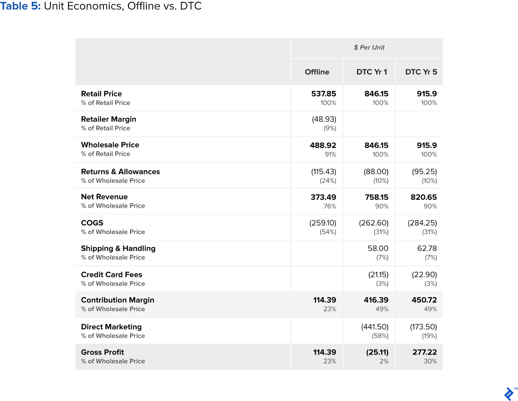
Task: Select the DTC Yr 1 column header
Action: [372, 72]
